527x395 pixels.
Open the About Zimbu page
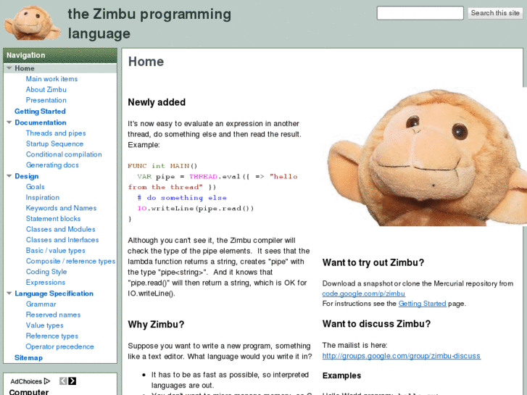coord(46,89)
